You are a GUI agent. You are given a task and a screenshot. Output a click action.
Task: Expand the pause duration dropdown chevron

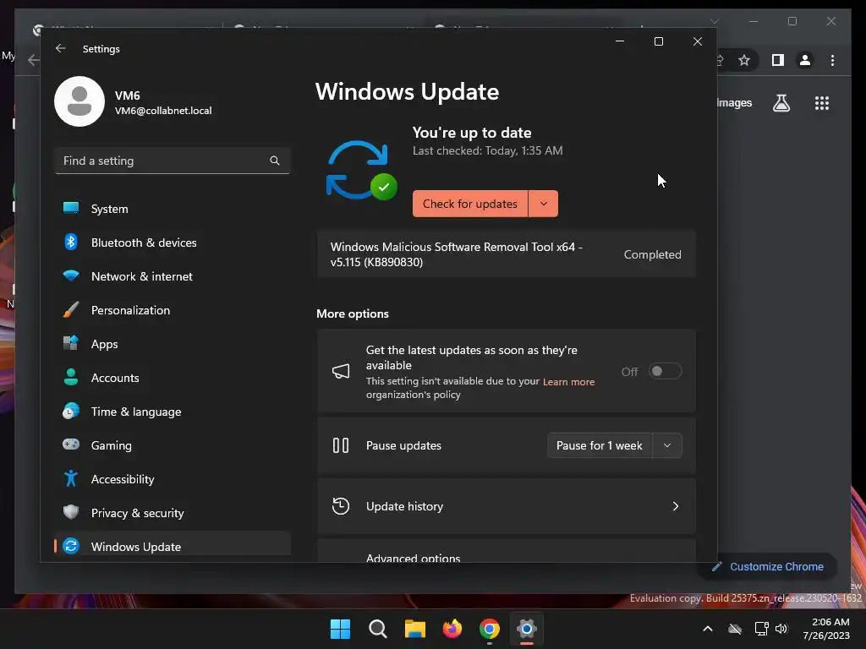coord(667,445)
